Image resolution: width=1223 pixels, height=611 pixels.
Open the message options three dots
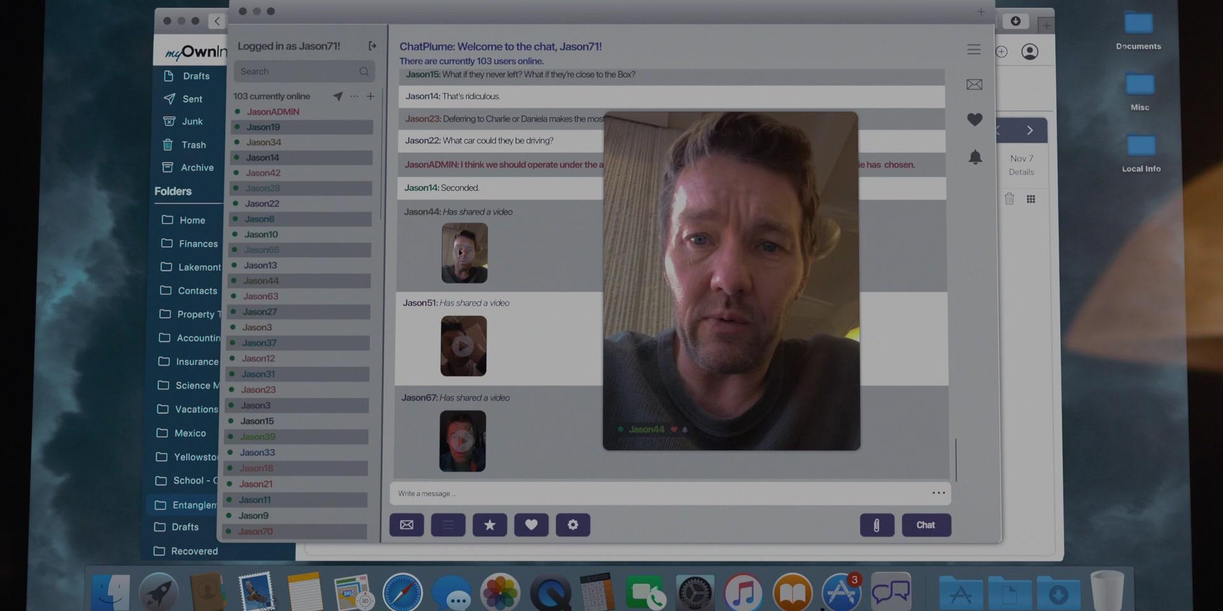point(938,493)
